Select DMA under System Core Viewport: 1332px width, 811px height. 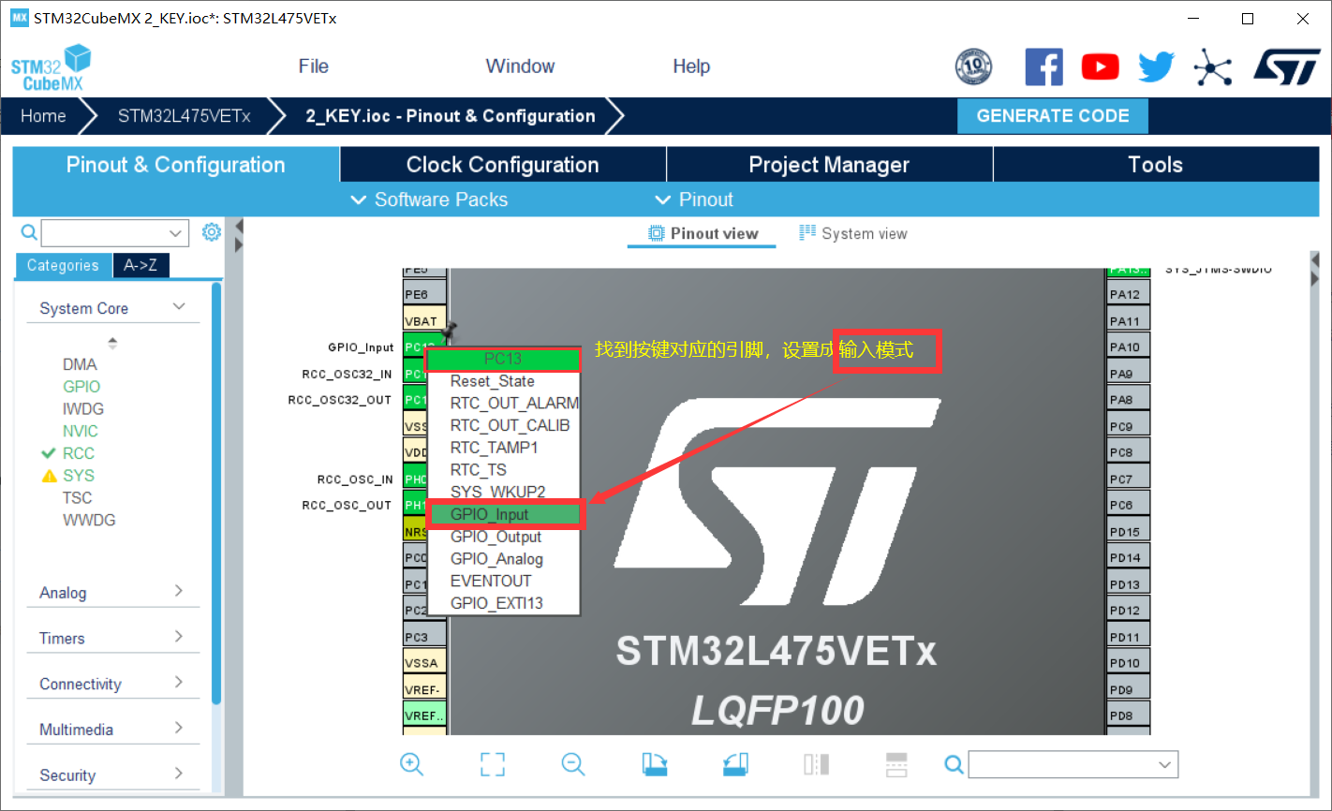point(80,364)
